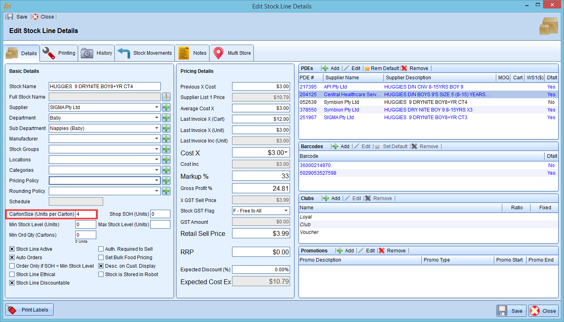Viewport: 564px width, 322px height.
Task: Open the Sub Department dropdown
Action: click(x=156, y=128)
